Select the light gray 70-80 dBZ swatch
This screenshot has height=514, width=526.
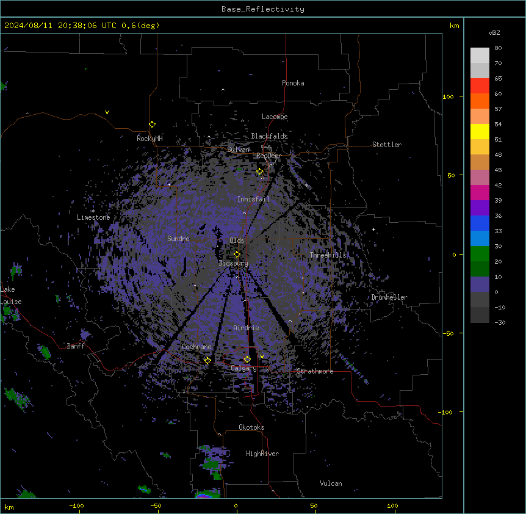(480, 56)
